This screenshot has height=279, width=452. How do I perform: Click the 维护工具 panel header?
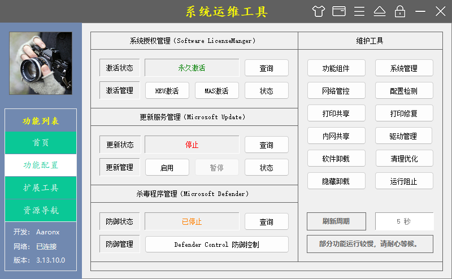pyautogui.click(x=370, y=41)
